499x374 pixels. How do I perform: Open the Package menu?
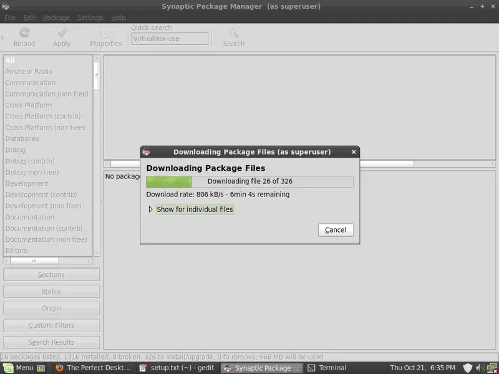coord(56,17)
